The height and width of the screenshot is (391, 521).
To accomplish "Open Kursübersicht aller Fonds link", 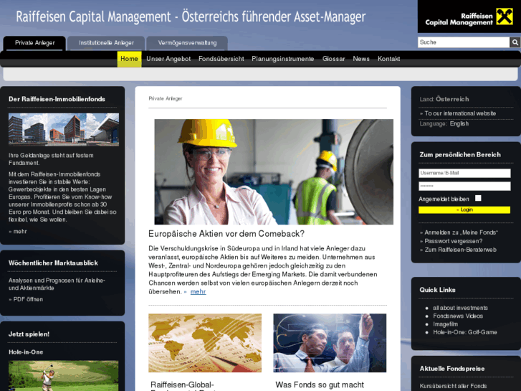I will 453,386.
